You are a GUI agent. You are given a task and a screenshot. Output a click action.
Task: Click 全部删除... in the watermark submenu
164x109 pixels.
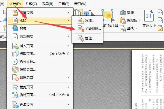pos(87,29)
